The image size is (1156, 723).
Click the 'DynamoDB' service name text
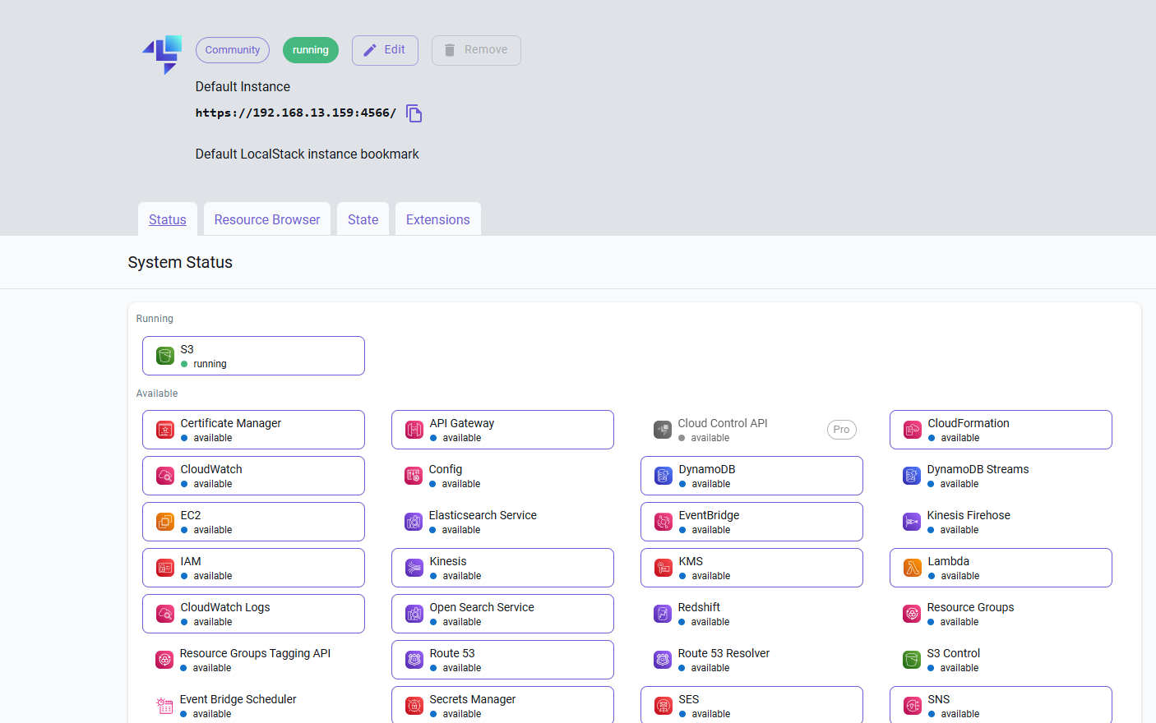[x=707, y=469]
